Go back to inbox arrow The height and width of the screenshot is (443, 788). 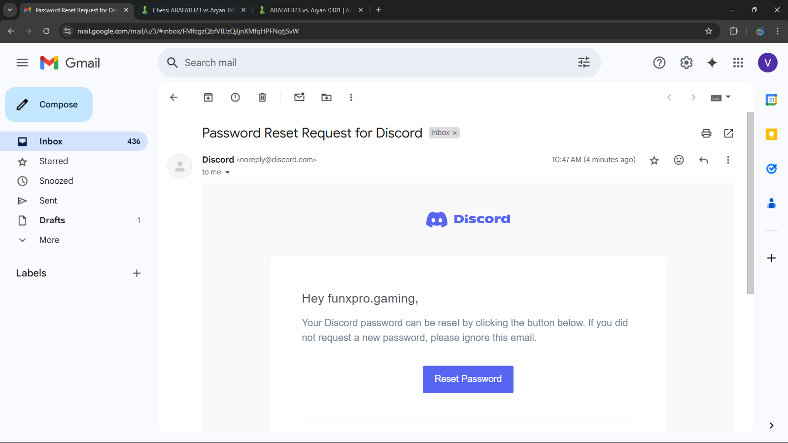pos(174,98)
